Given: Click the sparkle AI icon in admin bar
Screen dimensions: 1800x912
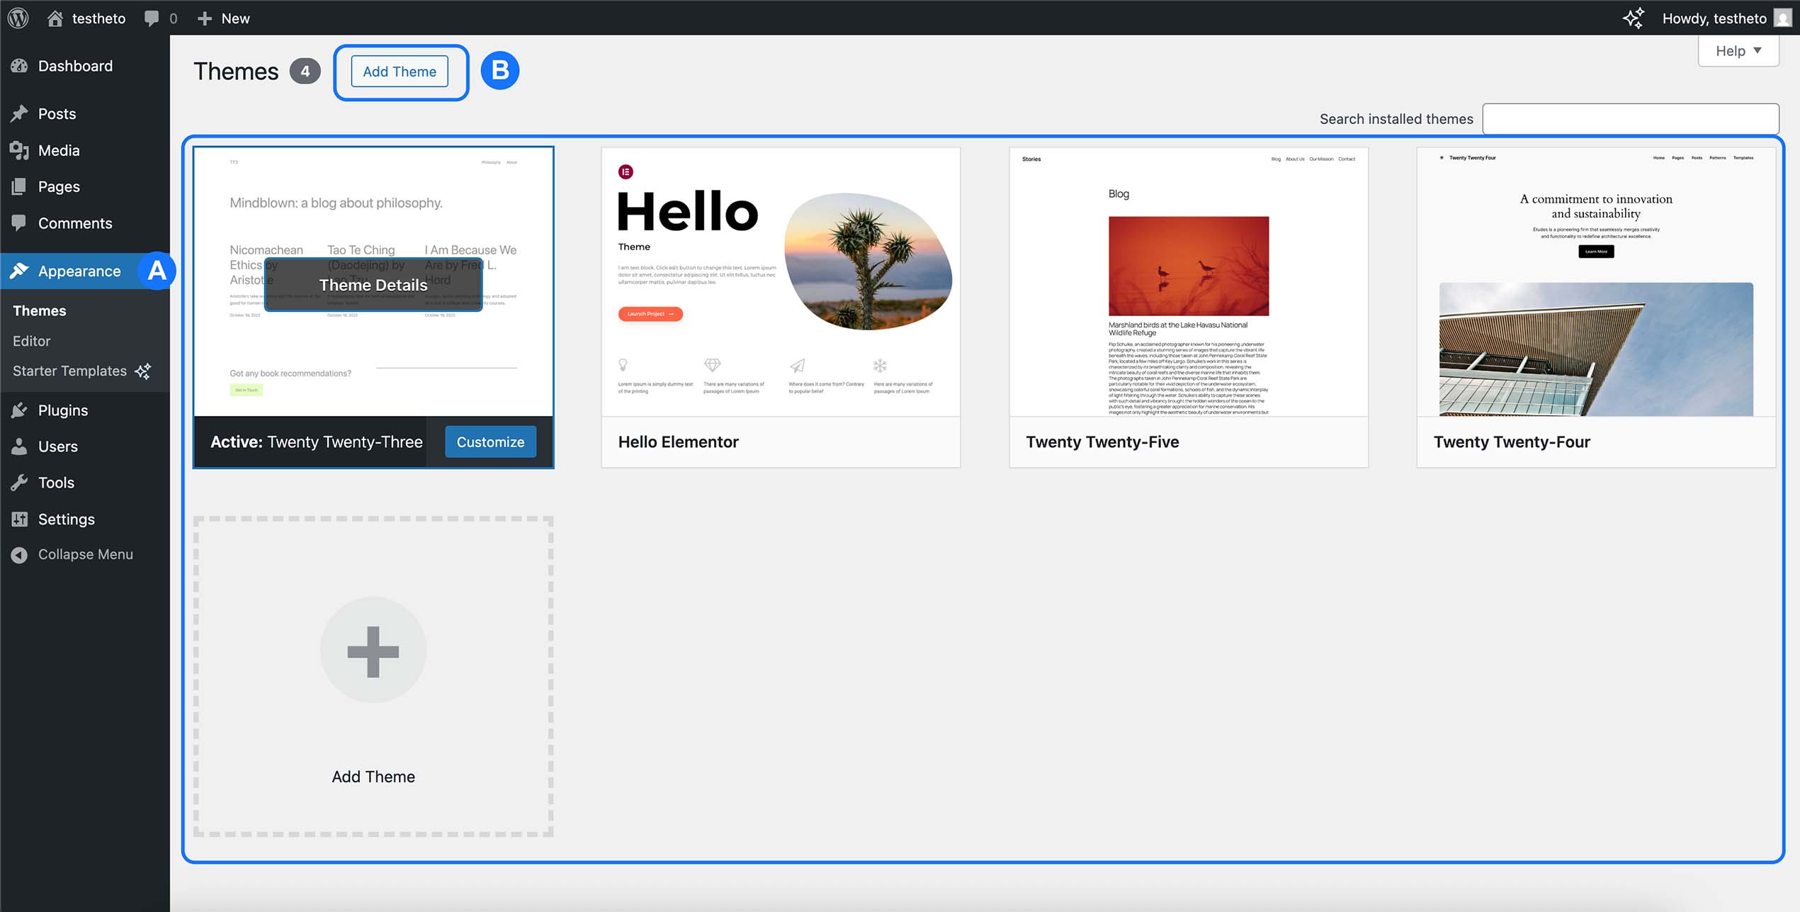Looking at the screenshot, I should click(x=1633, y=18).
